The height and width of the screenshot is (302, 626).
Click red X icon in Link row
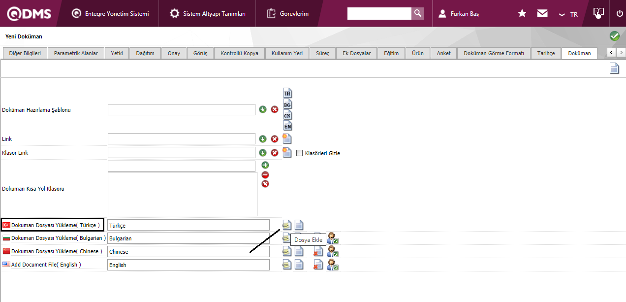275,139
